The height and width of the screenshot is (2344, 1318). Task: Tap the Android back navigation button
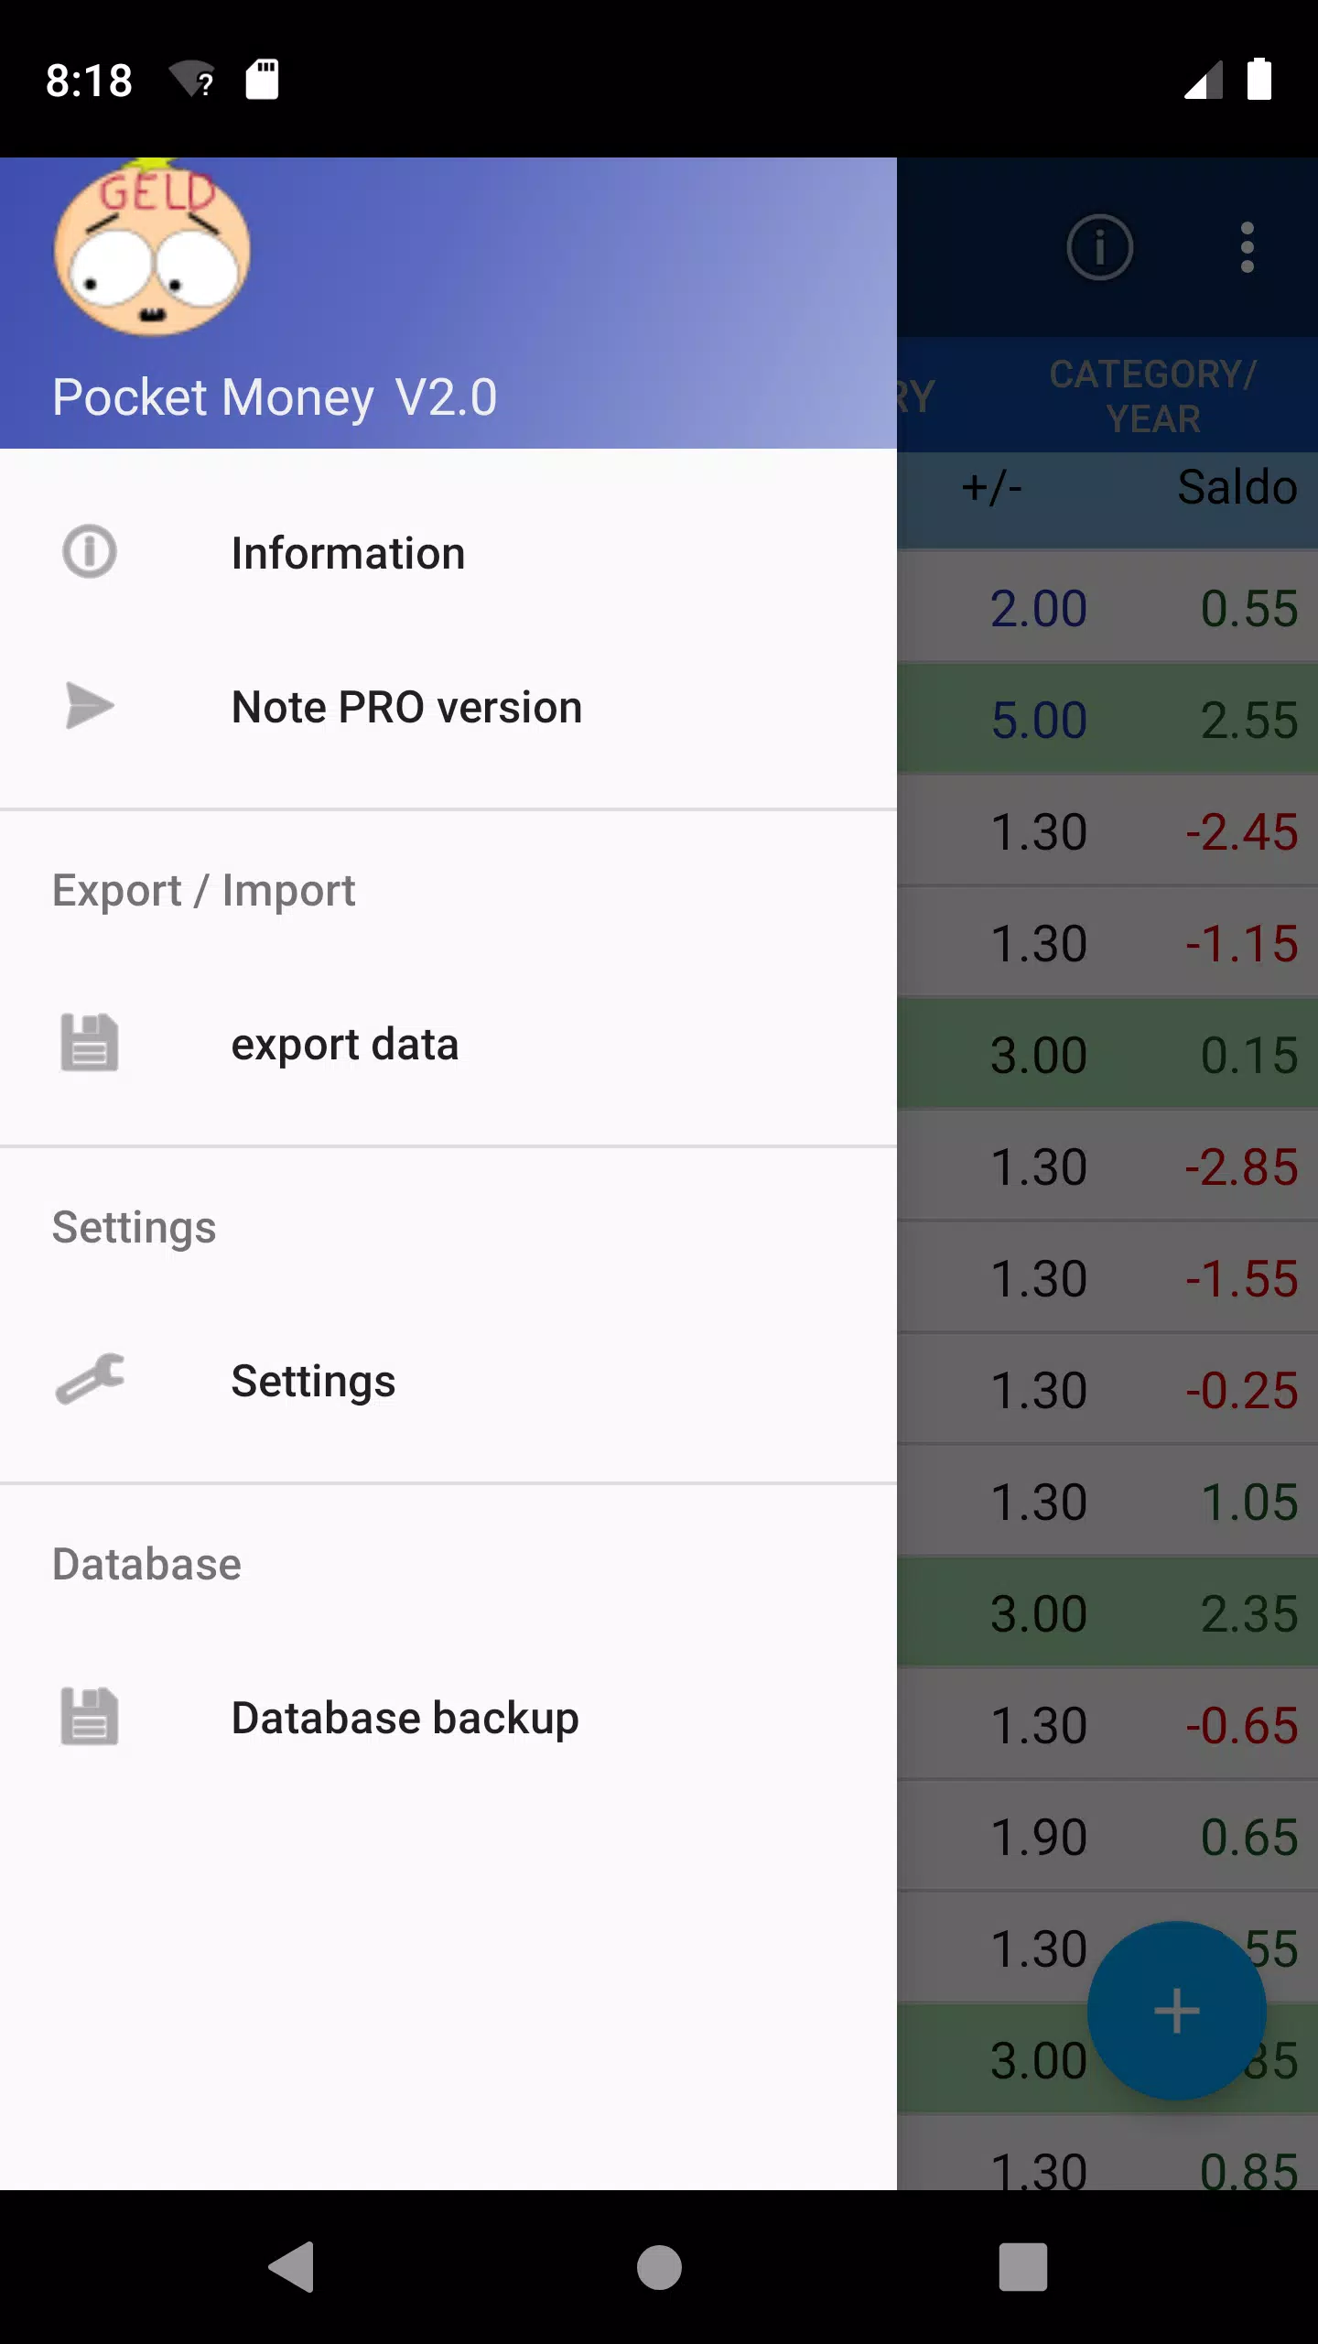point(292,2267)
